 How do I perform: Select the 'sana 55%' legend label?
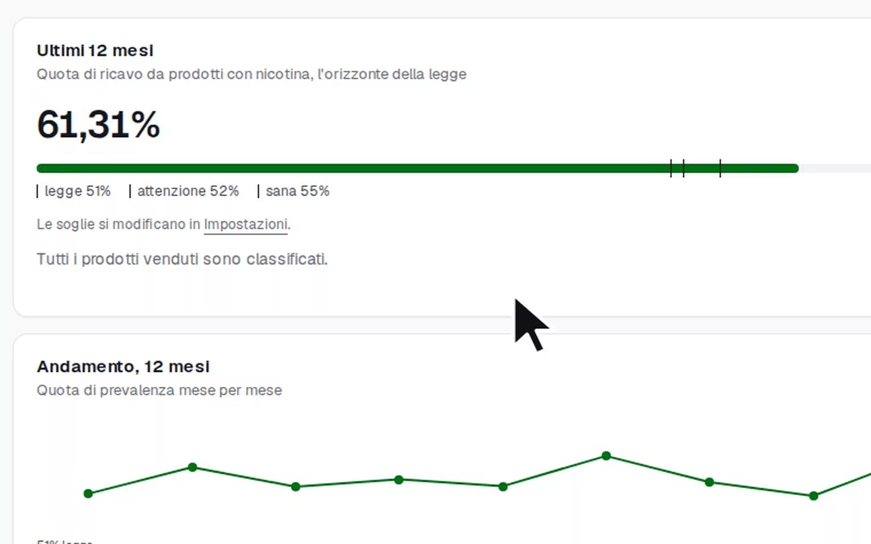tap(294, 191)
